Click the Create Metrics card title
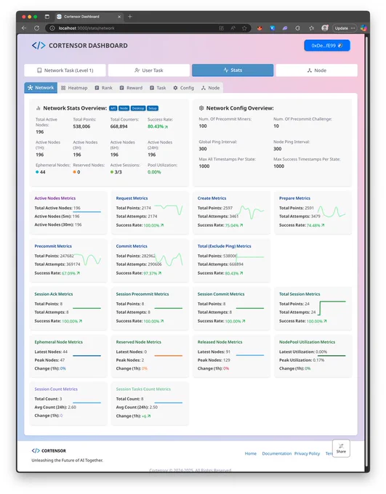 (x=212, y=198)
